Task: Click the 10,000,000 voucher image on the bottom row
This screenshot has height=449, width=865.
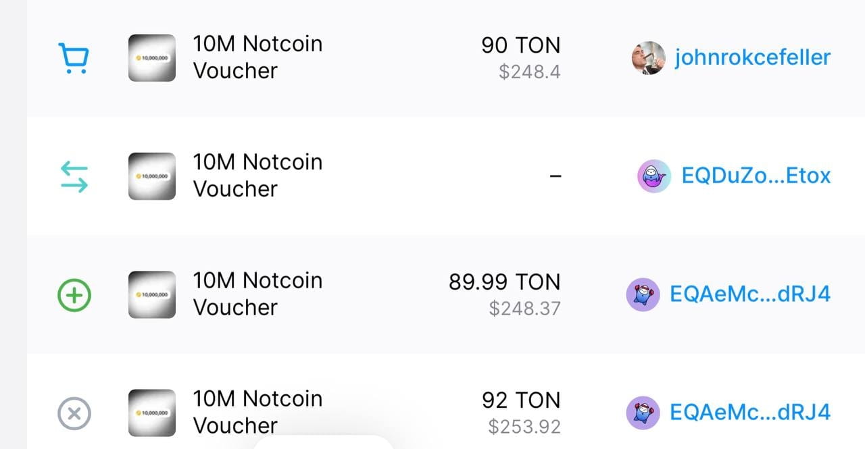Action: click(x=151, y=413)
